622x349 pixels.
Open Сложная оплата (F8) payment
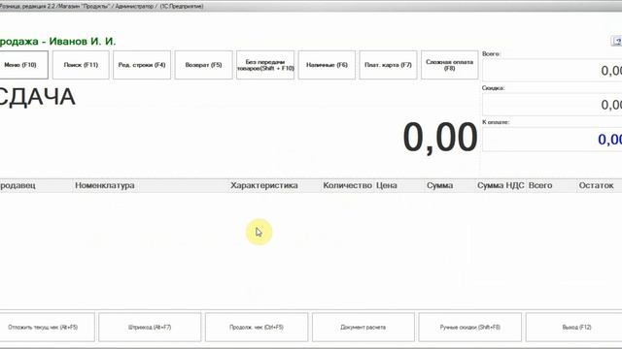pyautogui.click(x=449, y=65)
